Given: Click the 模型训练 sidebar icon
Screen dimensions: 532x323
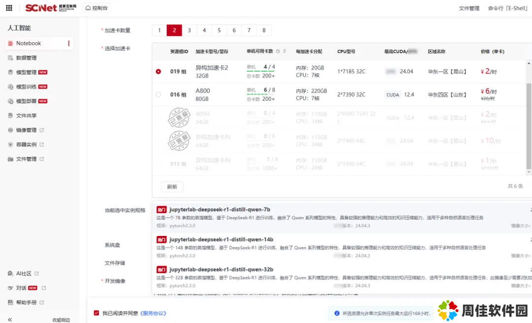Looking at the screenshot, I should point(10,87).
